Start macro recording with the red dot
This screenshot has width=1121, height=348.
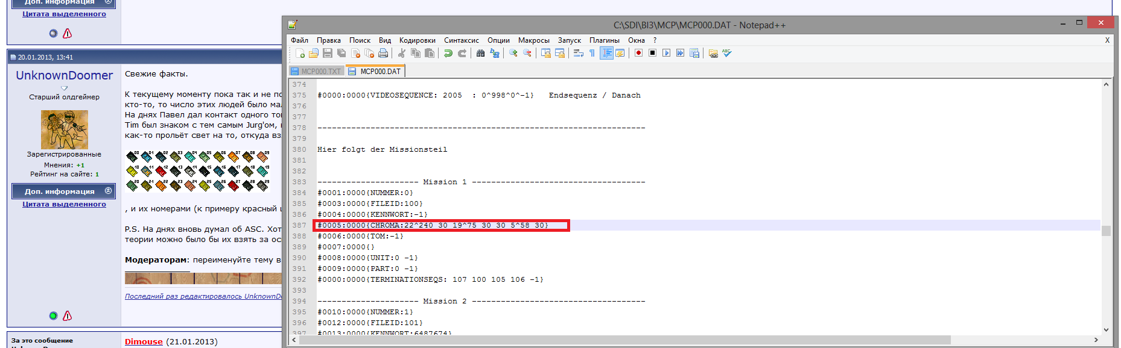[x=638, y=53]
